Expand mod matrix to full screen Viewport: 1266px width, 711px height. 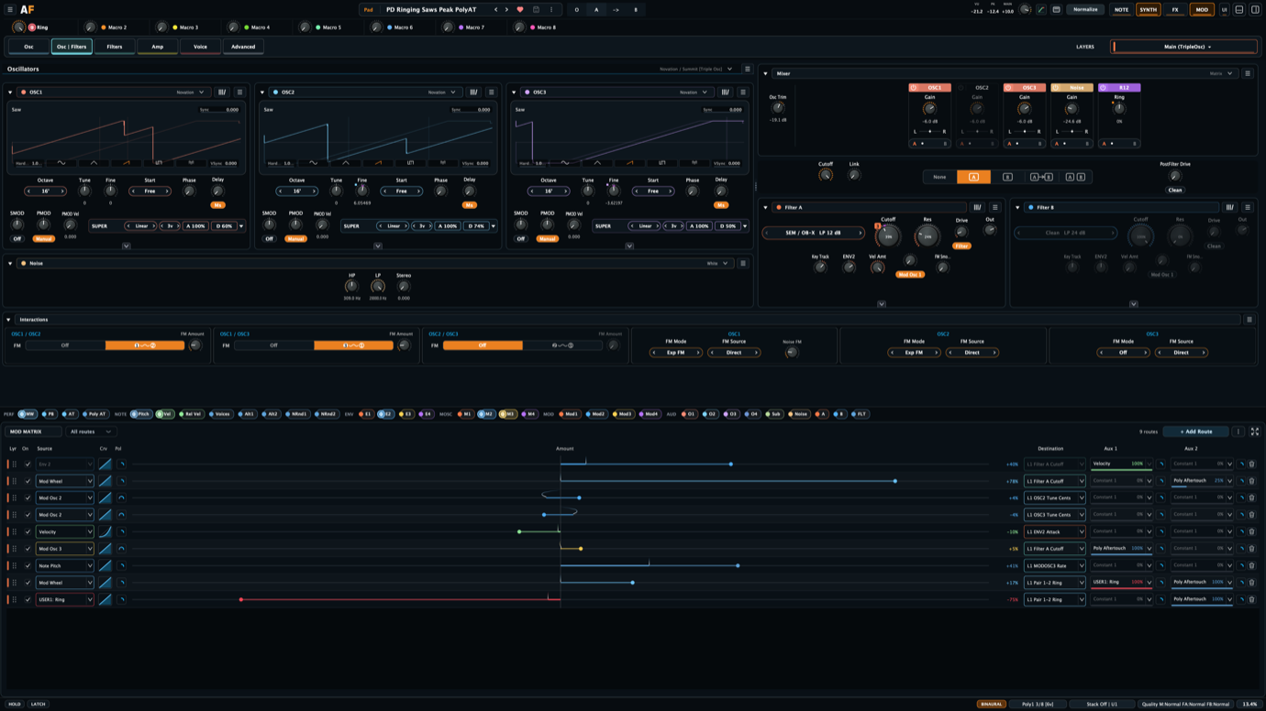(1254, 432)
